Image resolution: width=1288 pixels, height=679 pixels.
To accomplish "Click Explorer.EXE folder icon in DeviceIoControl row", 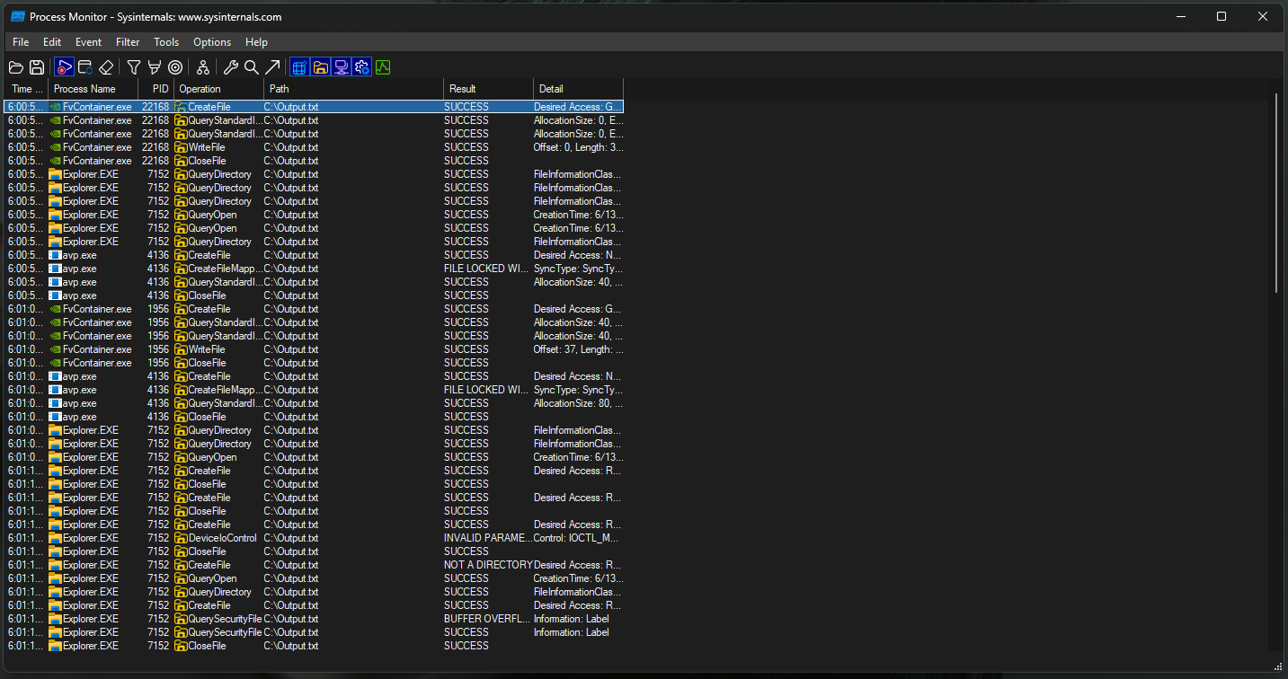I will pyautogui.click(x=56, y=538).
